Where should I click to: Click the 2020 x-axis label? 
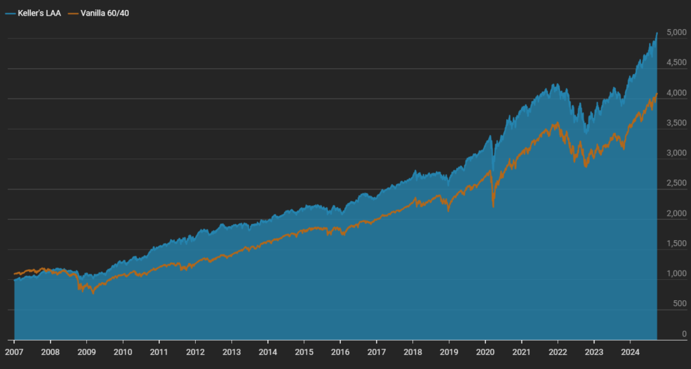[x=485, y=352]
